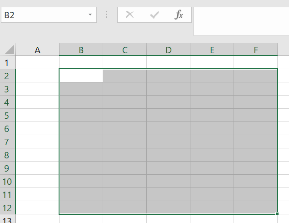Click inside the Name Box showing B2
289x223 pixels.
coord(43,15)
